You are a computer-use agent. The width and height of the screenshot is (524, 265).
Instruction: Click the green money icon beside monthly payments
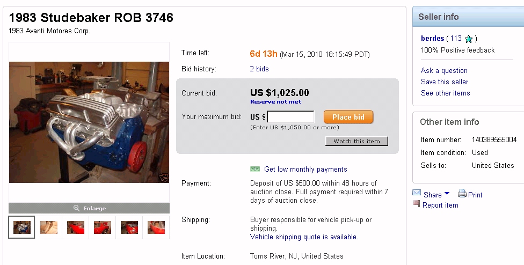[x=255, y=169]
